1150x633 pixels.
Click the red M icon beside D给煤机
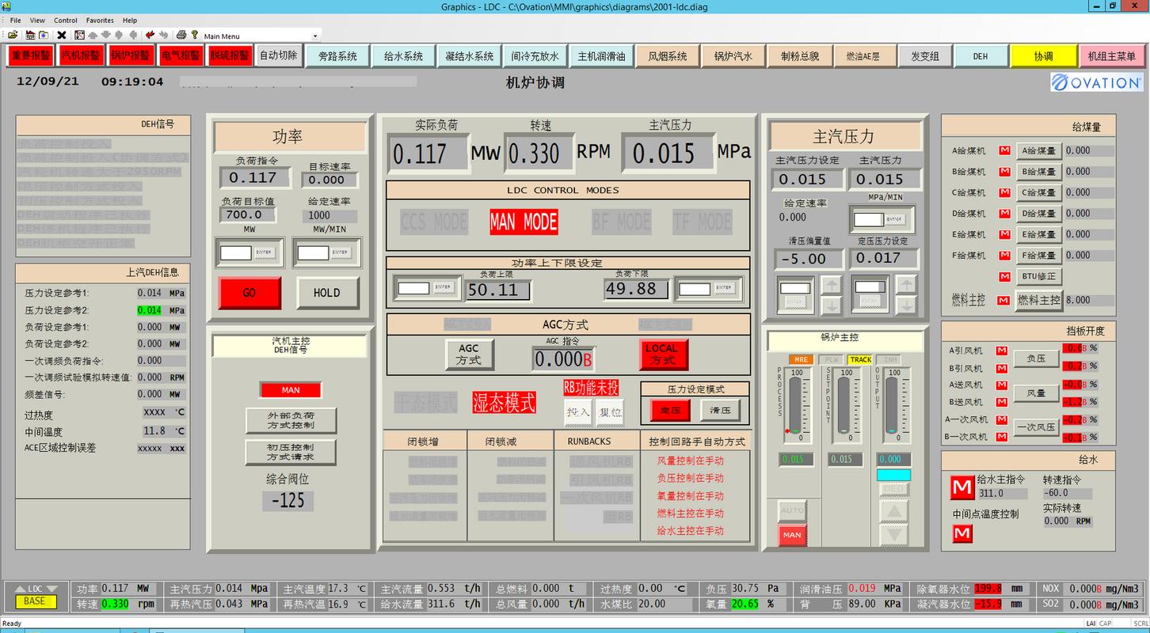[x=1004, y=214]
